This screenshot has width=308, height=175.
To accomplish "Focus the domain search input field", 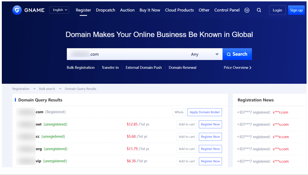I will 127,54.
